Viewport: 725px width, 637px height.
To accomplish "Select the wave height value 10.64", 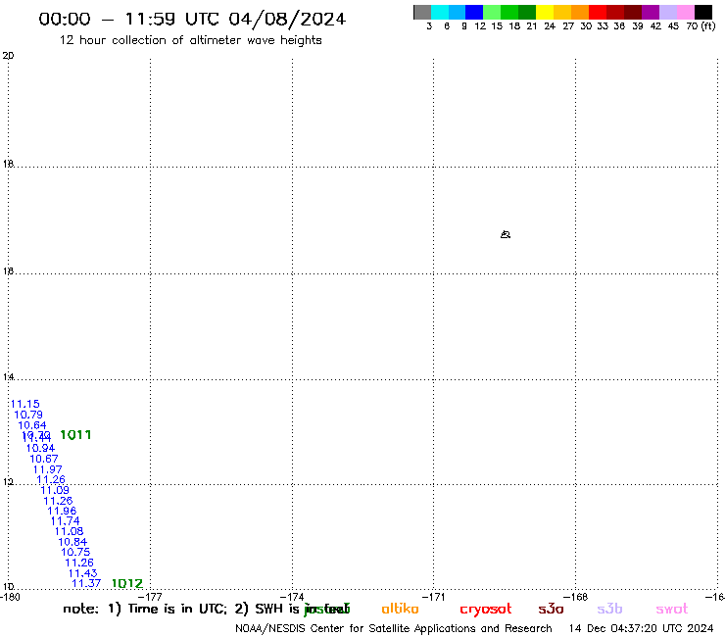I will click(32, 425).
